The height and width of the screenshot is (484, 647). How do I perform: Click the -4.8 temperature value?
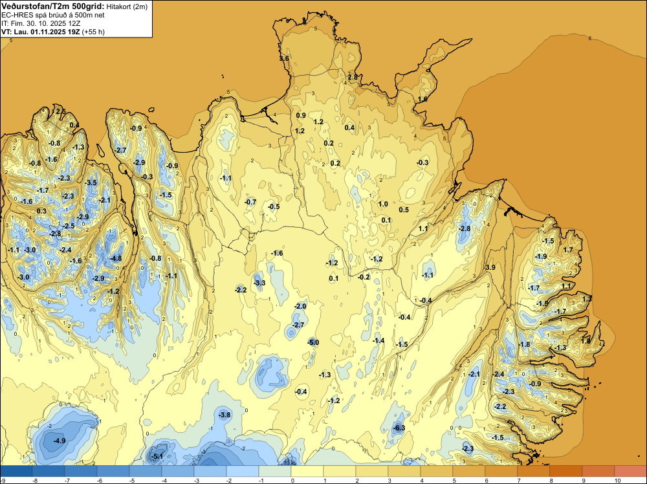point(116,258)
